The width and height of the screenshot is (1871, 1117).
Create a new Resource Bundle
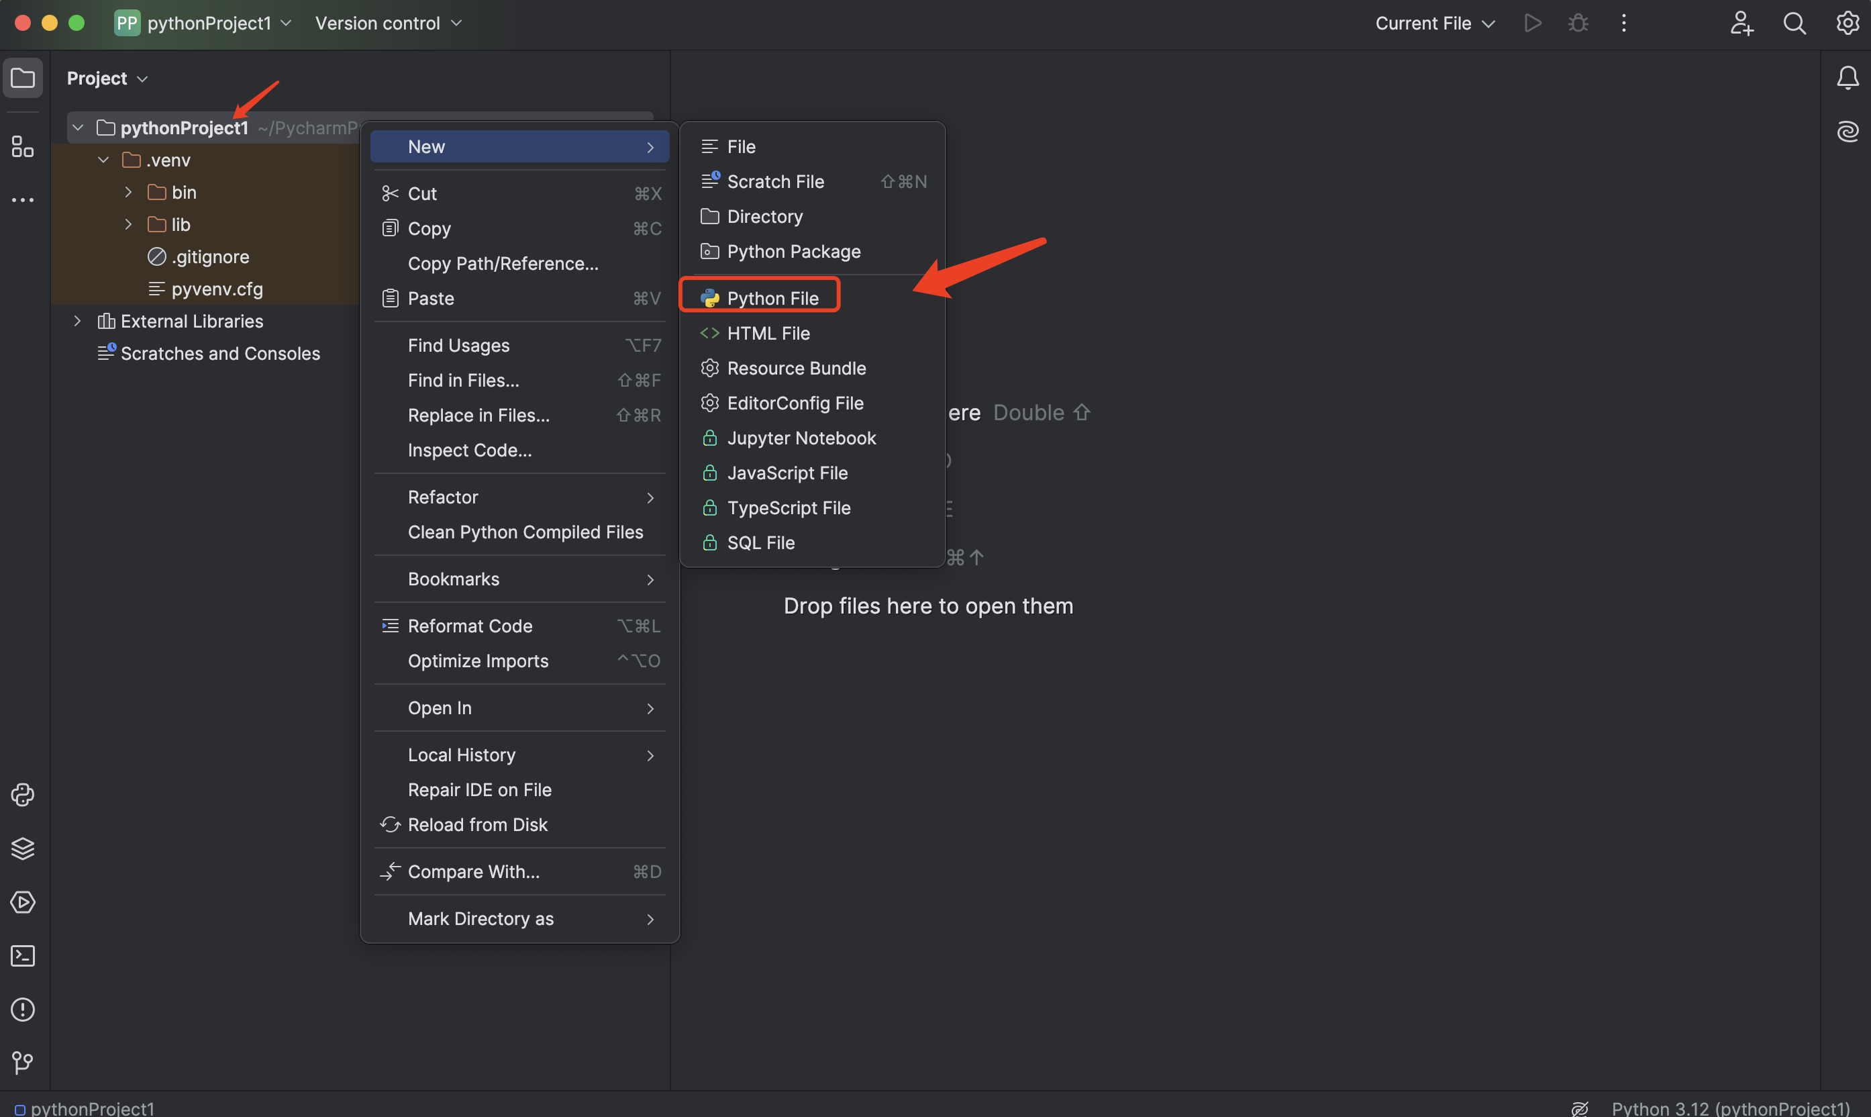[813, 369]
